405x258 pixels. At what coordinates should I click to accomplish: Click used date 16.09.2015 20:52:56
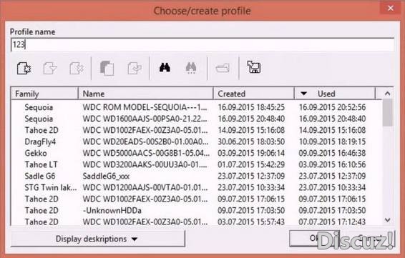[x=332, y=107]
